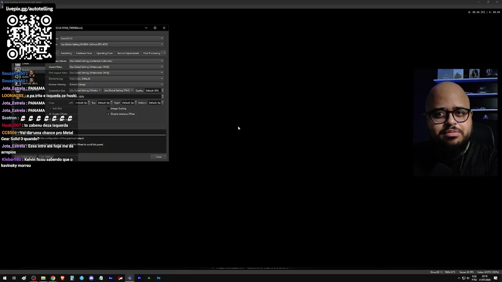
Task: Show more settings tabs with right arrow
Action: pos(165,53)
